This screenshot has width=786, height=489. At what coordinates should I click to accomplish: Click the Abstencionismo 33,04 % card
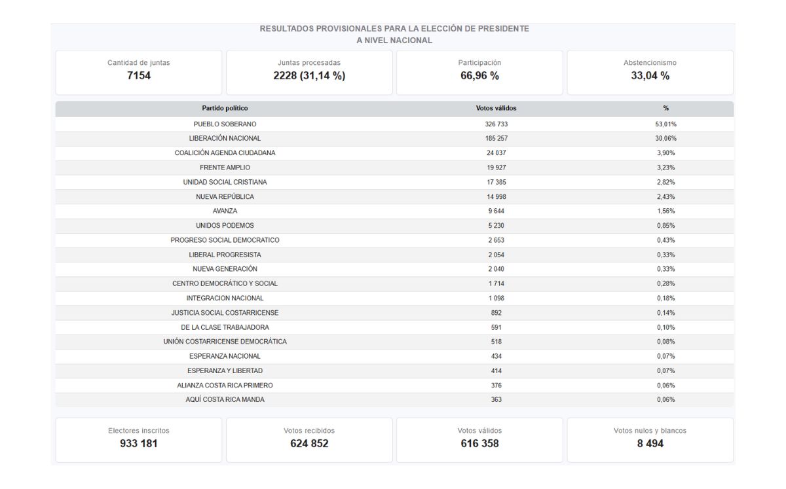(650, 72)
